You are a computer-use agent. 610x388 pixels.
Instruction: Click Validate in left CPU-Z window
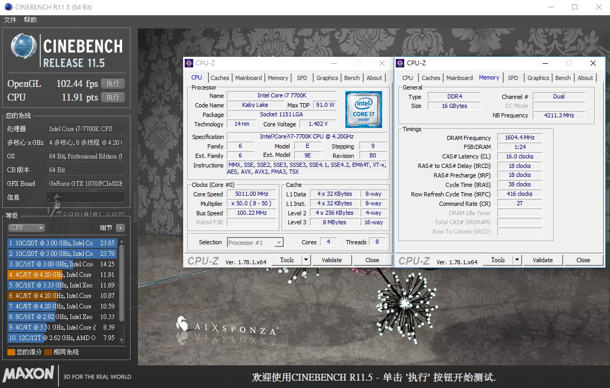[332, 260]
